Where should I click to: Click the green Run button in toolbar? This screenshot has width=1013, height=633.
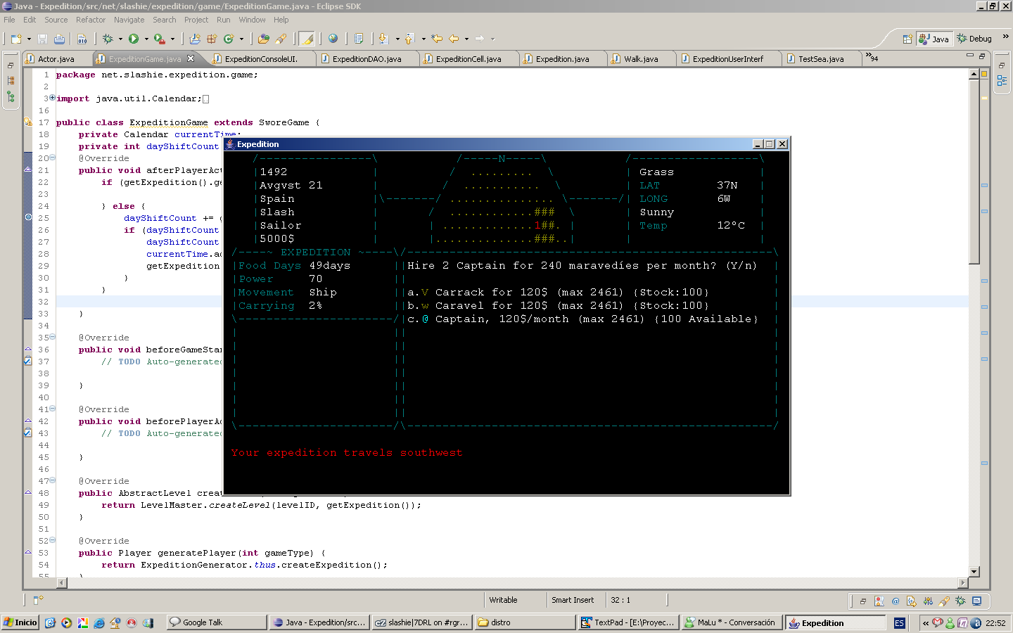(x=134, y=39)
